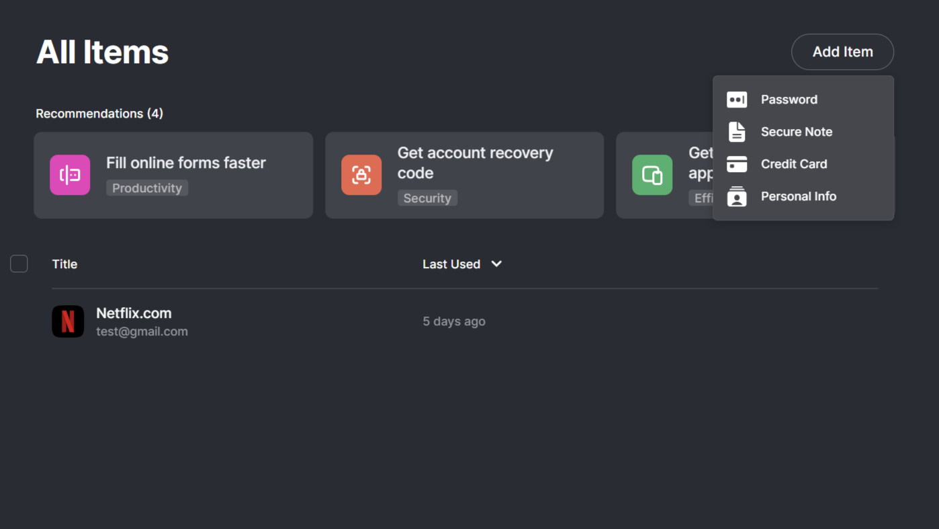The width and height of the screenshot is (939, 529).
Task: Select the Credit Card menu entry
Action: pyautogui.click(x=803, y=164)
